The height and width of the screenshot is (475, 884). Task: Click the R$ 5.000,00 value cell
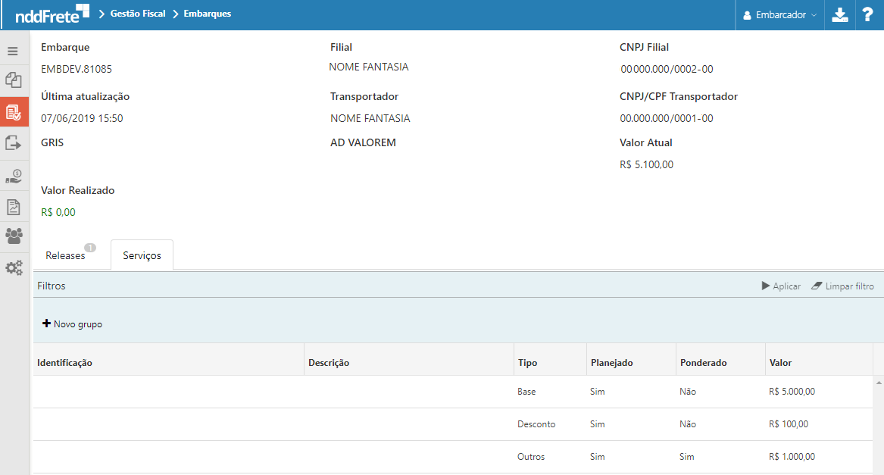click(792, 392)
